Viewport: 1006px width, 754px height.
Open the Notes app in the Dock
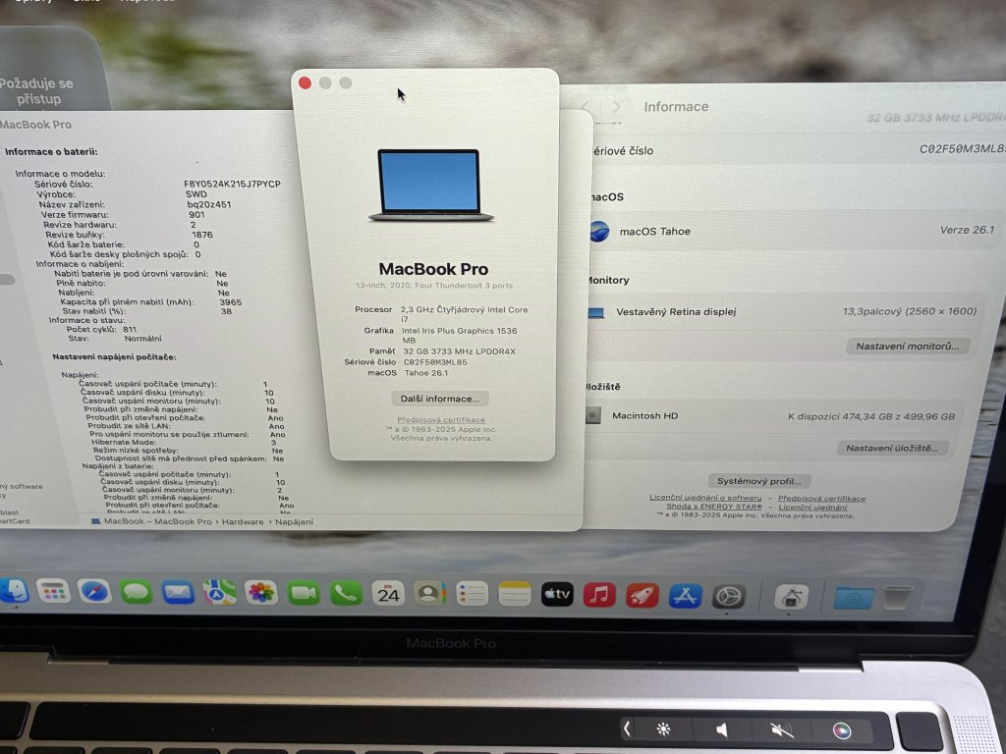pyautogui.click(x=515, y=595)
